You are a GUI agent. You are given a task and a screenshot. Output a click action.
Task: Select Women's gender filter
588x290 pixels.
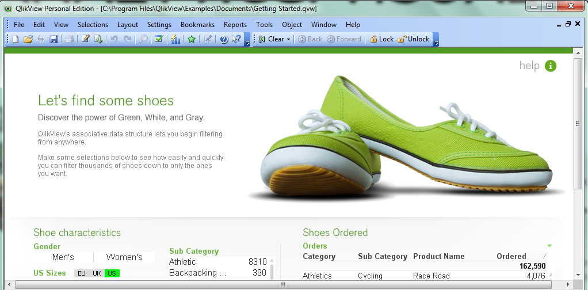124,257
